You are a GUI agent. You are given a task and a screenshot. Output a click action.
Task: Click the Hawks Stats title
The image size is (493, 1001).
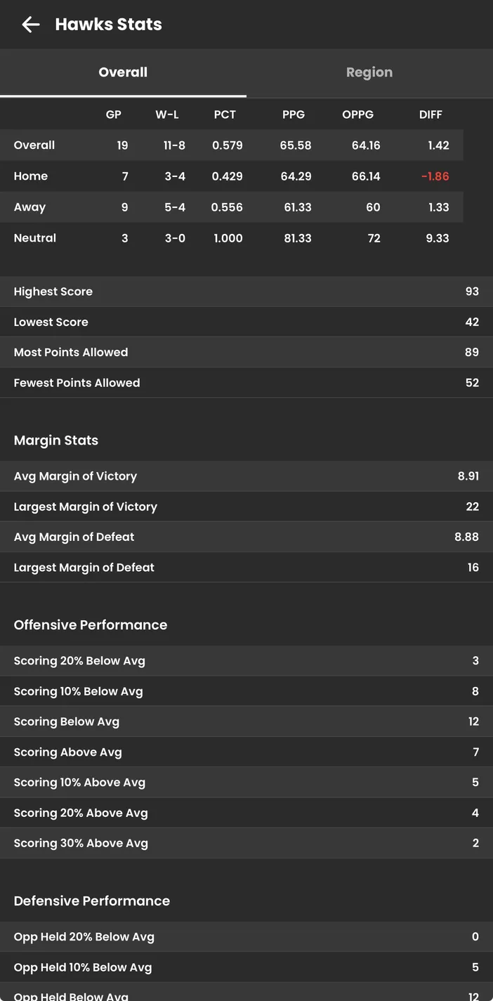tap(108, 25)
